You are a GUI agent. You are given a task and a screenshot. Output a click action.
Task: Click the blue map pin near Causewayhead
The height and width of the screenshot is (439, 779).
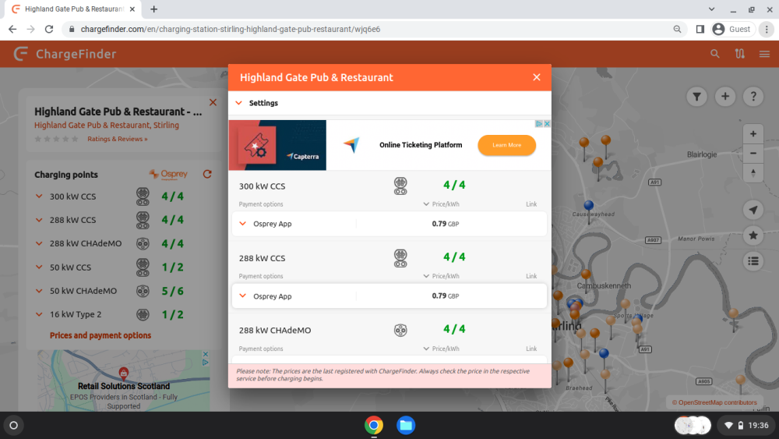[589, 206]
